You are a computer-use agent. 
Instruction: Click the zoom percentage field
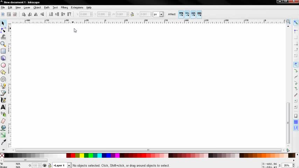tap(287, 166)
